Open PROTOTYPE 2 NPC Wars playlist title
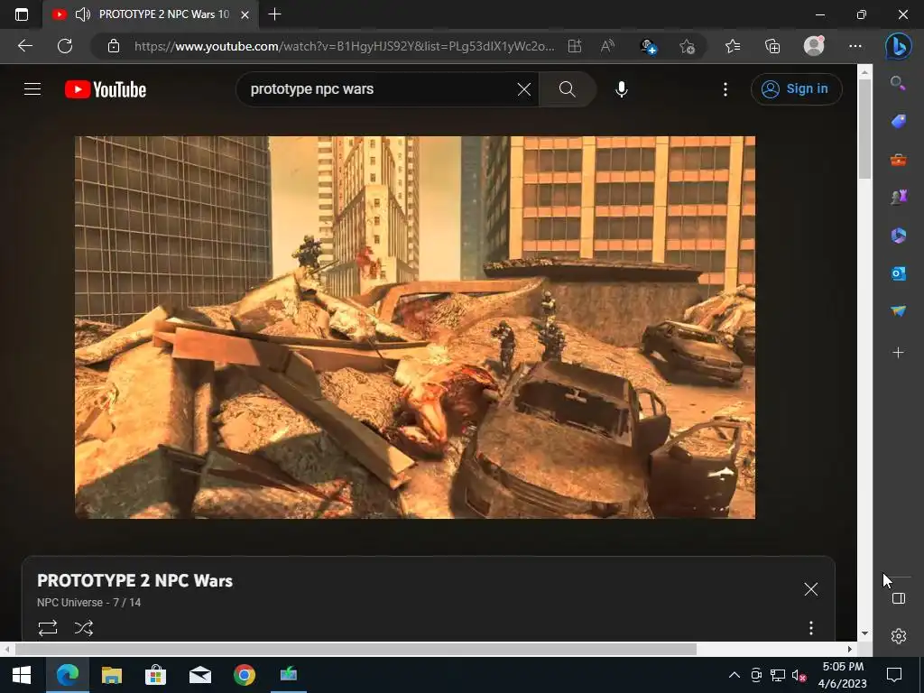This screenshot has width=924, height=693. pos(135,580)
